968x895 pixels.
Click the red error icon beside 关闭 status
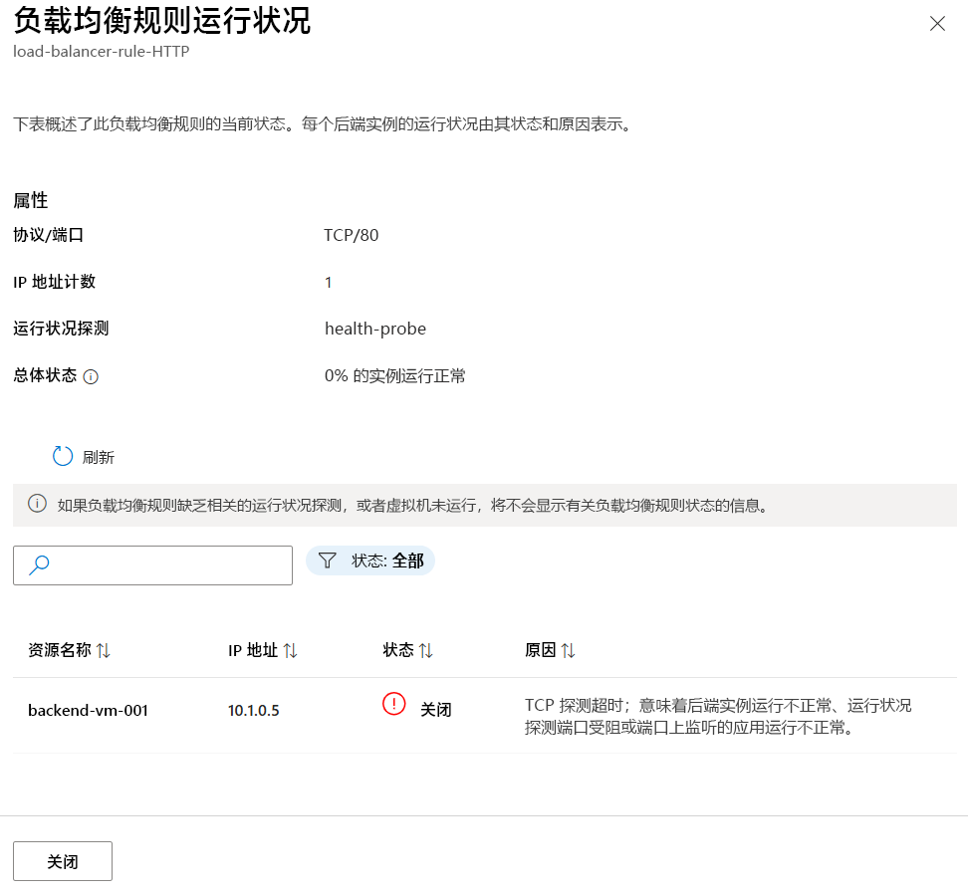pyautogui.click(x=391, y=704)
